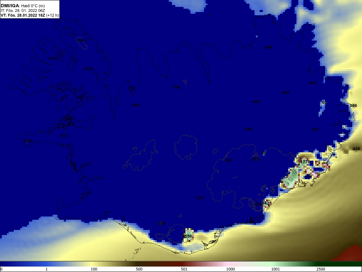Click the legend tick label 1001
This screenshot has width=362, height=272.
pos(275,269)
